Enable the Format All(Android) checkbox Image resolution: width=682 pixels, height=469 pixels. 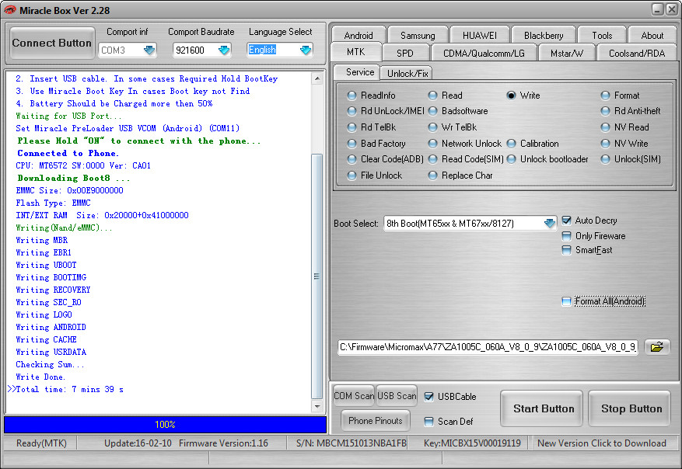(566, 301)
